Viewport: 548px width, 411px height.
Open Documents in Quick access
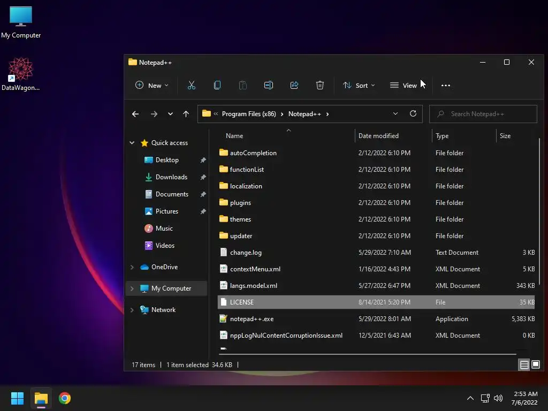[172, 194]
